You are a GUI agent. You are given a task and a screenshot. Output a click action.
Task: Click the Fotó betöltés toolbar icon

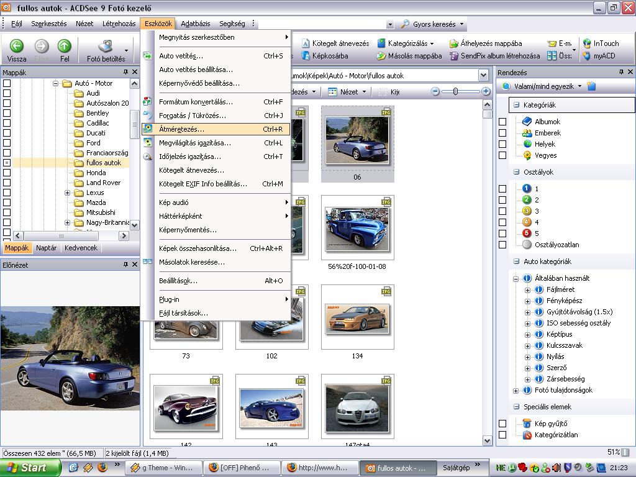[106, 47]
